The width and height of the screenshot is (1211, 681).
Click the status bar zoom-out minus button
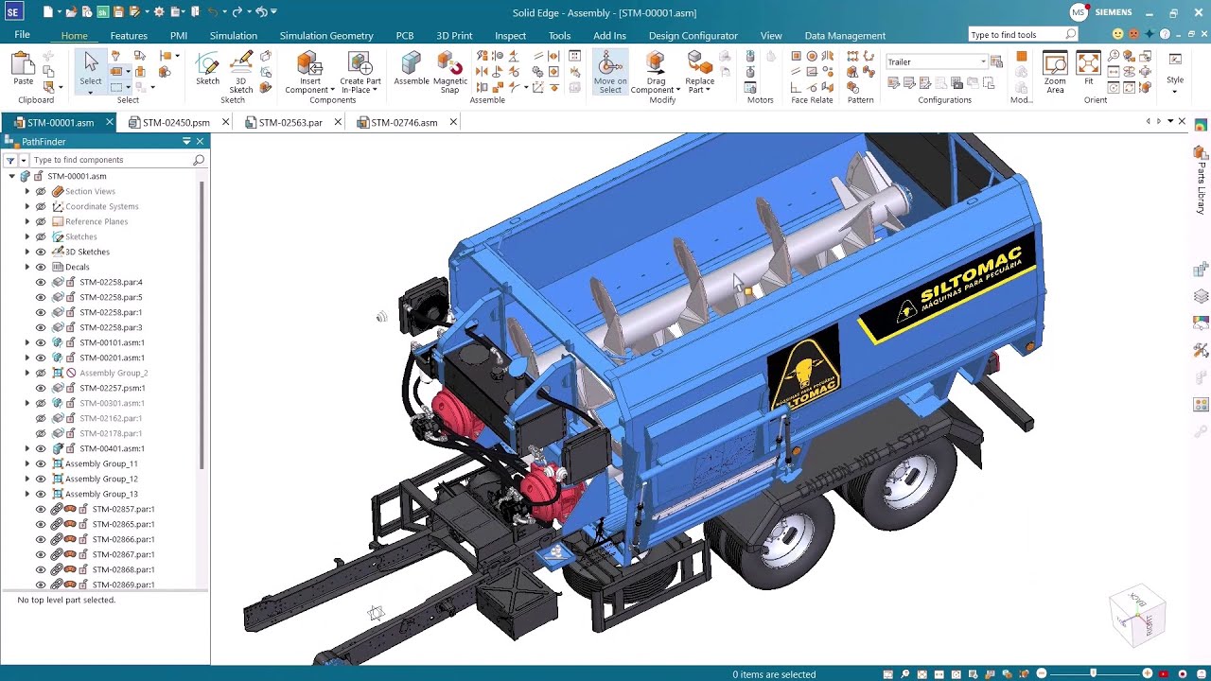pyautogui.click(x=1042, y=674)
